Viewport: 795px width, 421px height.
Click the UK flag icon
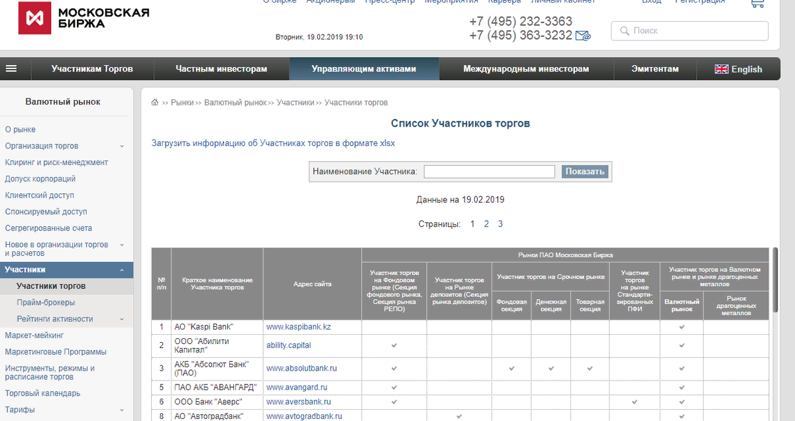721,69
